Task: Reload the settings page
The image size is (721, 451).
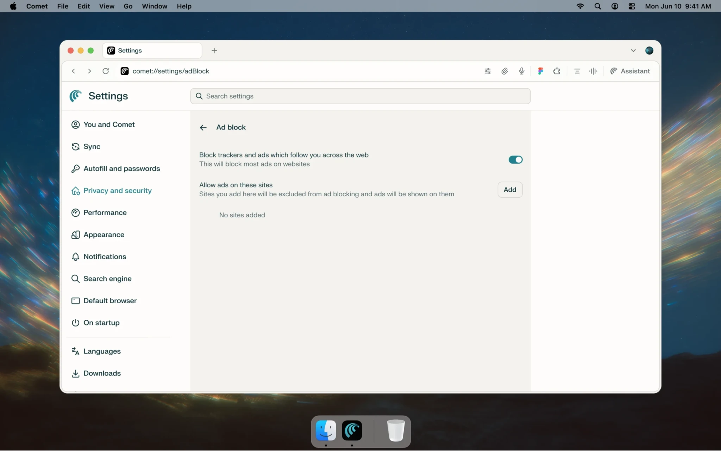Action: [x=106, y=71]
